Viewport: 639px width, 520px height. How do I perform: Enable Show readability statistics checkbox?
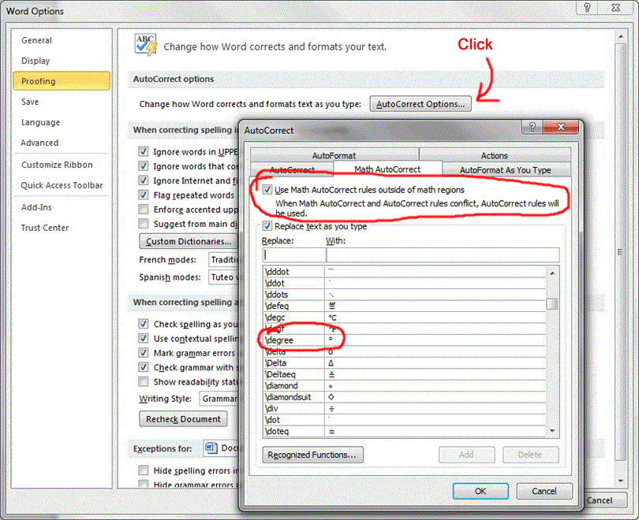click(143, 381)
